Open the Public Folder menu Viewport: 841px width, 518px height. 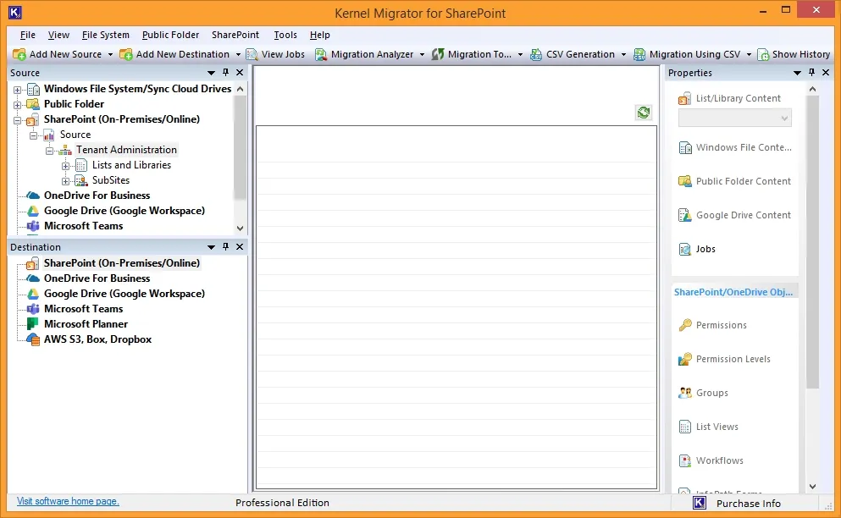tap(170, 35)
